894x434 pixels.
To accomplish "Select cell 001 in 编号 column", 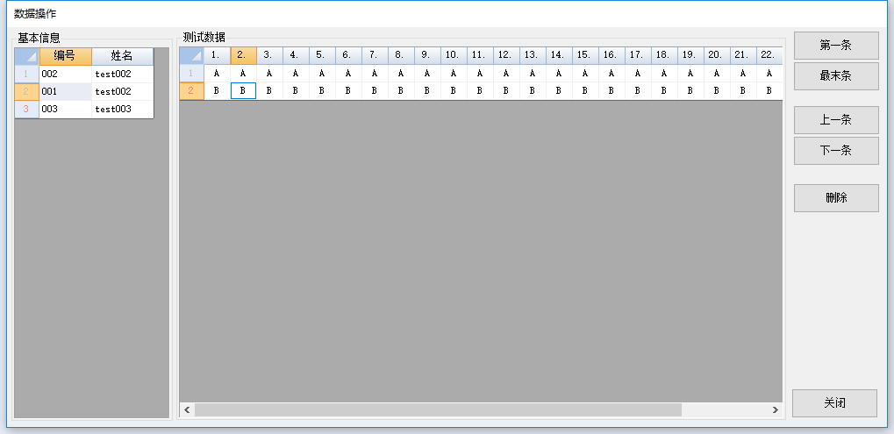I will coord(65,92).
